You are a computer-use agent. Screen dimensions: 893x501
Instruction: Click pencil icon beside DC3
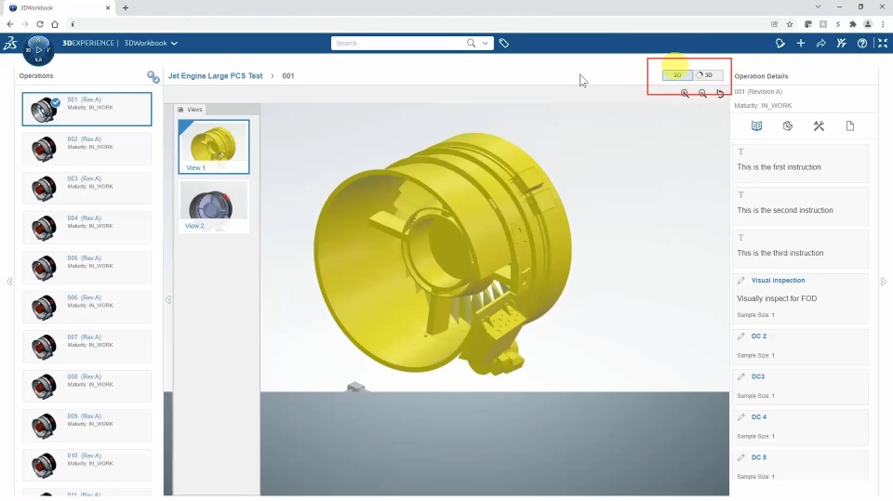[x=741, y=376]
